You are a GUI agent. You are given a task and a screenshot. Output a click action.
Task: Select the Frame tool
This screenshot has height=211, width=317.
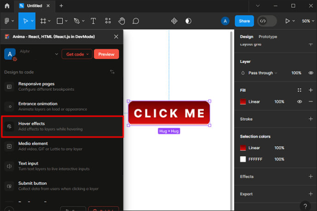pyautogui.click(x=43, y=21)
